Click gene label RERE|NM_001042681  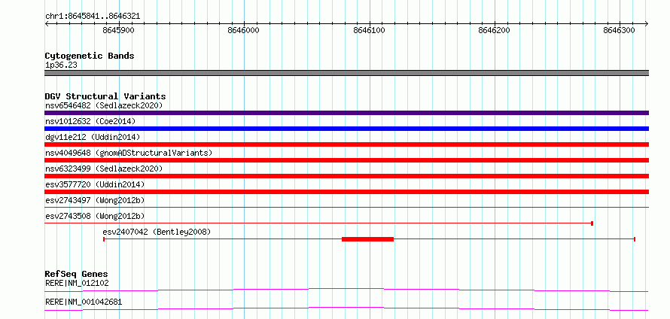84,302
